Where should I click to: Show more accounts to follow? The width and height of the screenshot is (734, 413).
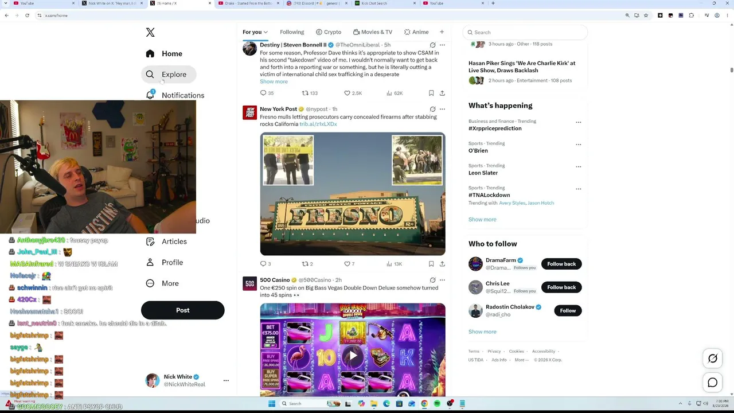click(x=482, y=332)
